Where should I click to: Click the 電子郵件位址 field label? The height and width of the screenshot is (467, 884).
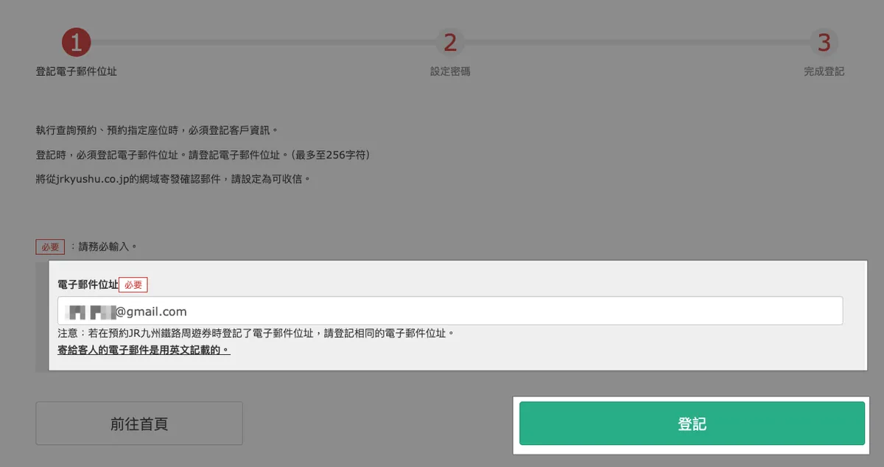[x=88, y=284]
